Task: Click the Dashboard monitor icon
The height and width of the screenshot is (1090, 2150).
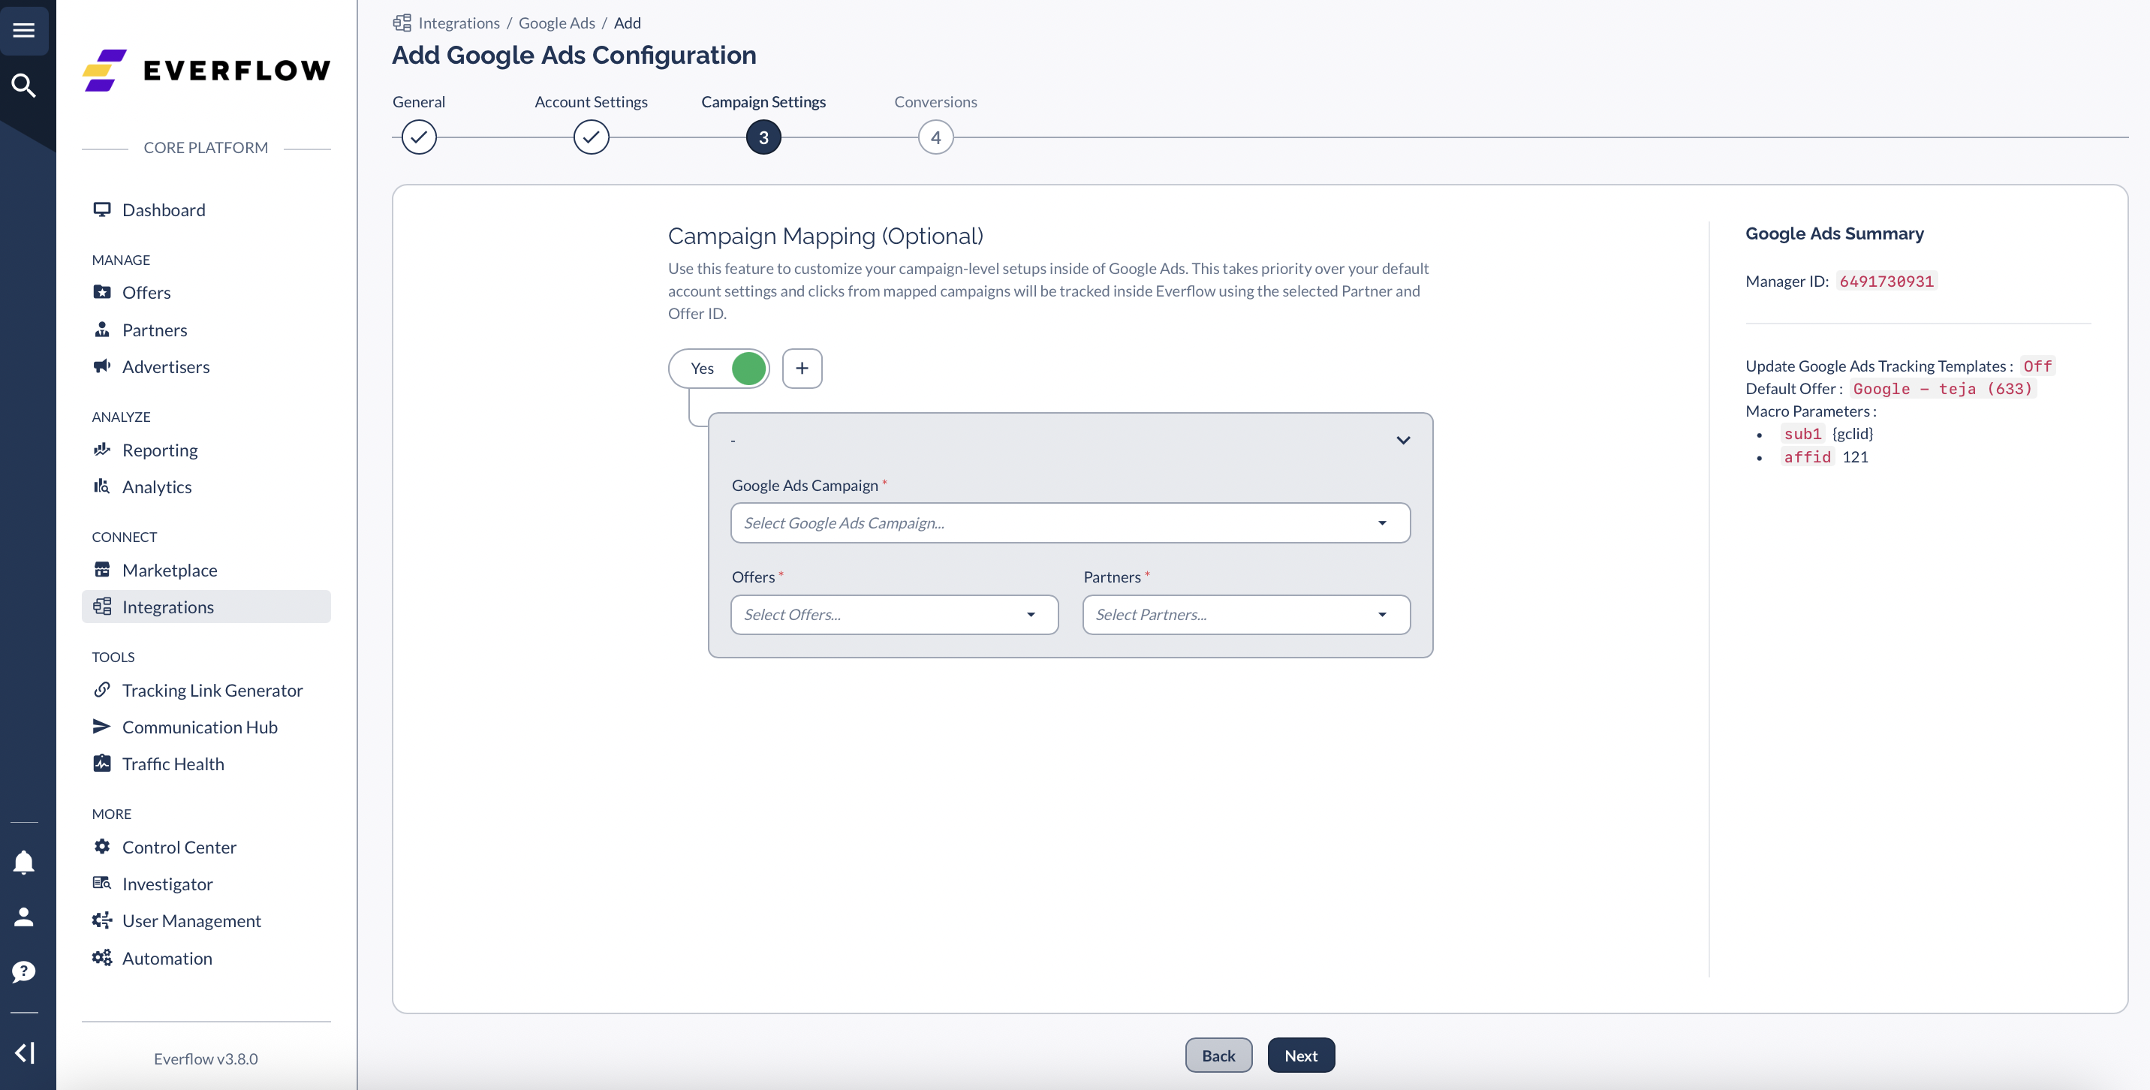Action: tap(102, 209)
